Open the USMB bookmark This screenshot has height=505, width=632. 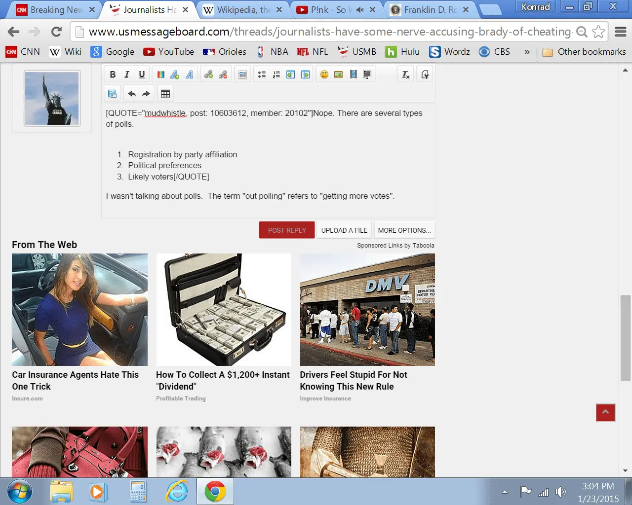click(357, 52)
